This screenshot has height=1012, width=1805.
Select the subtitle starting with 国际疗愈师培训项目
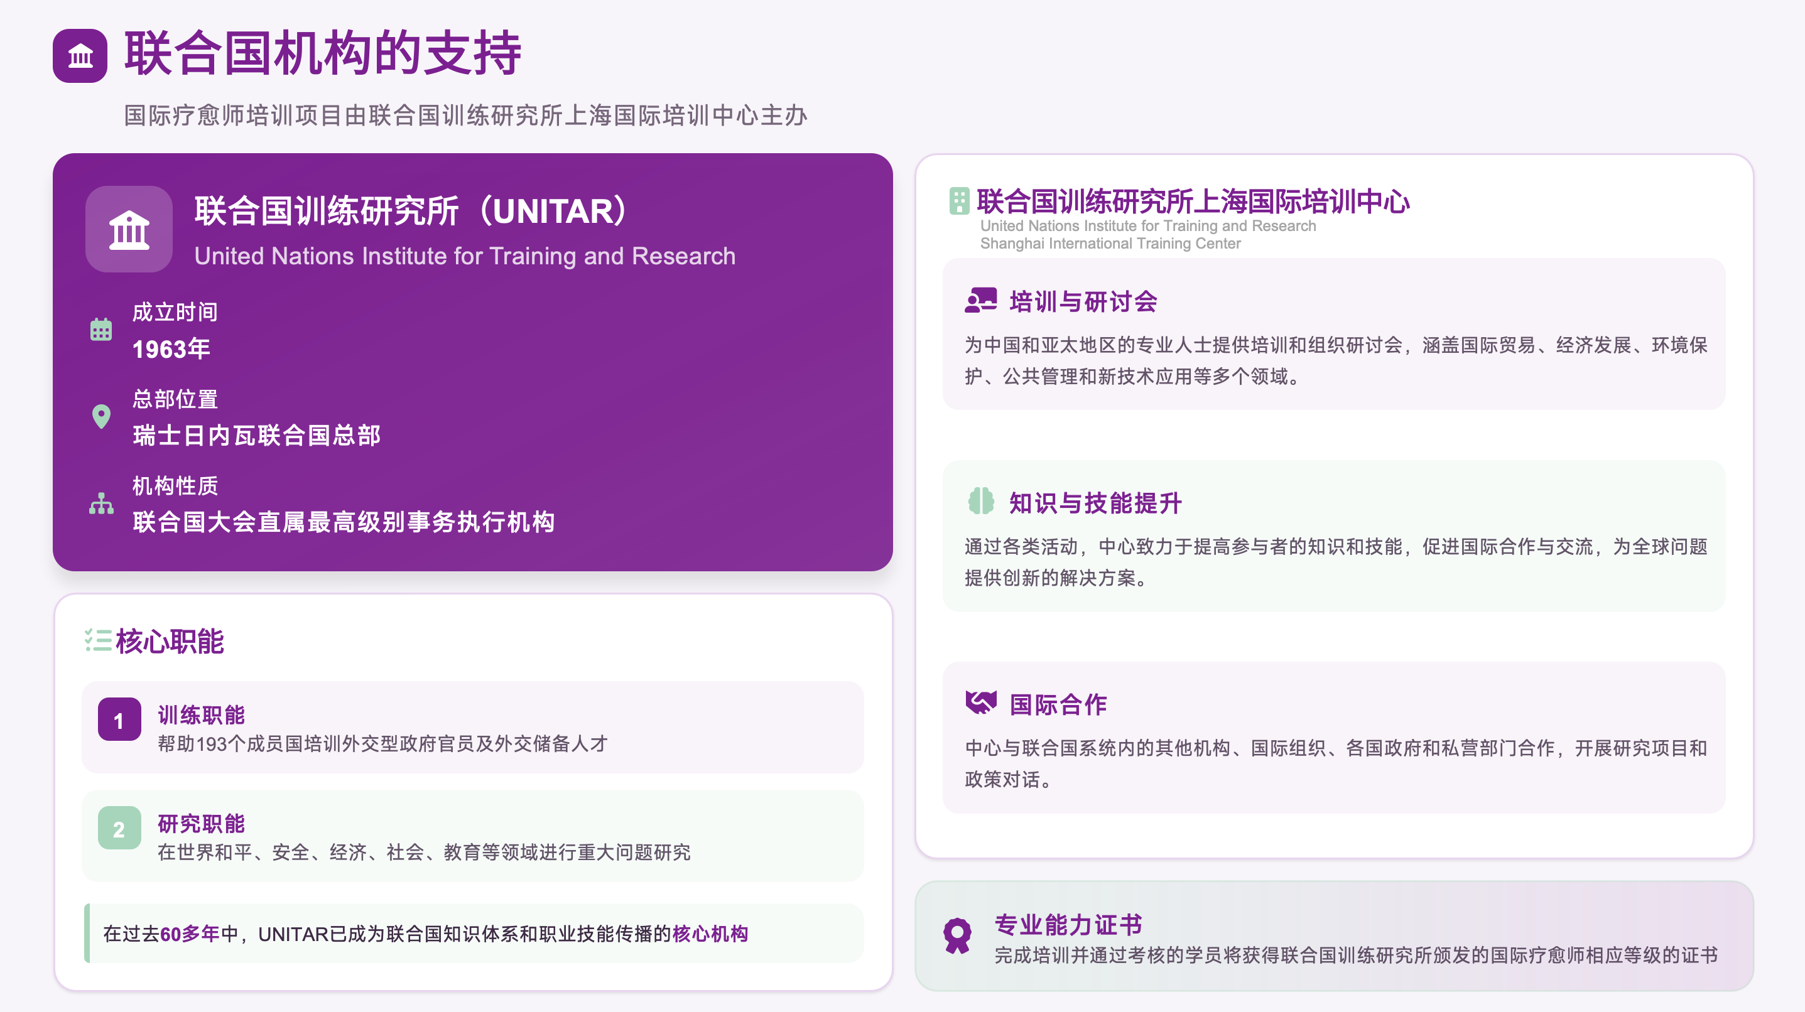pos(466,115)
